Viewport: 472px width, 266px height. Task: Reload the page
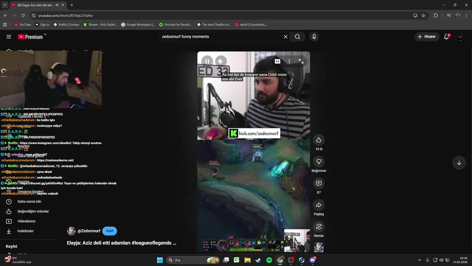tap(23, 16)
